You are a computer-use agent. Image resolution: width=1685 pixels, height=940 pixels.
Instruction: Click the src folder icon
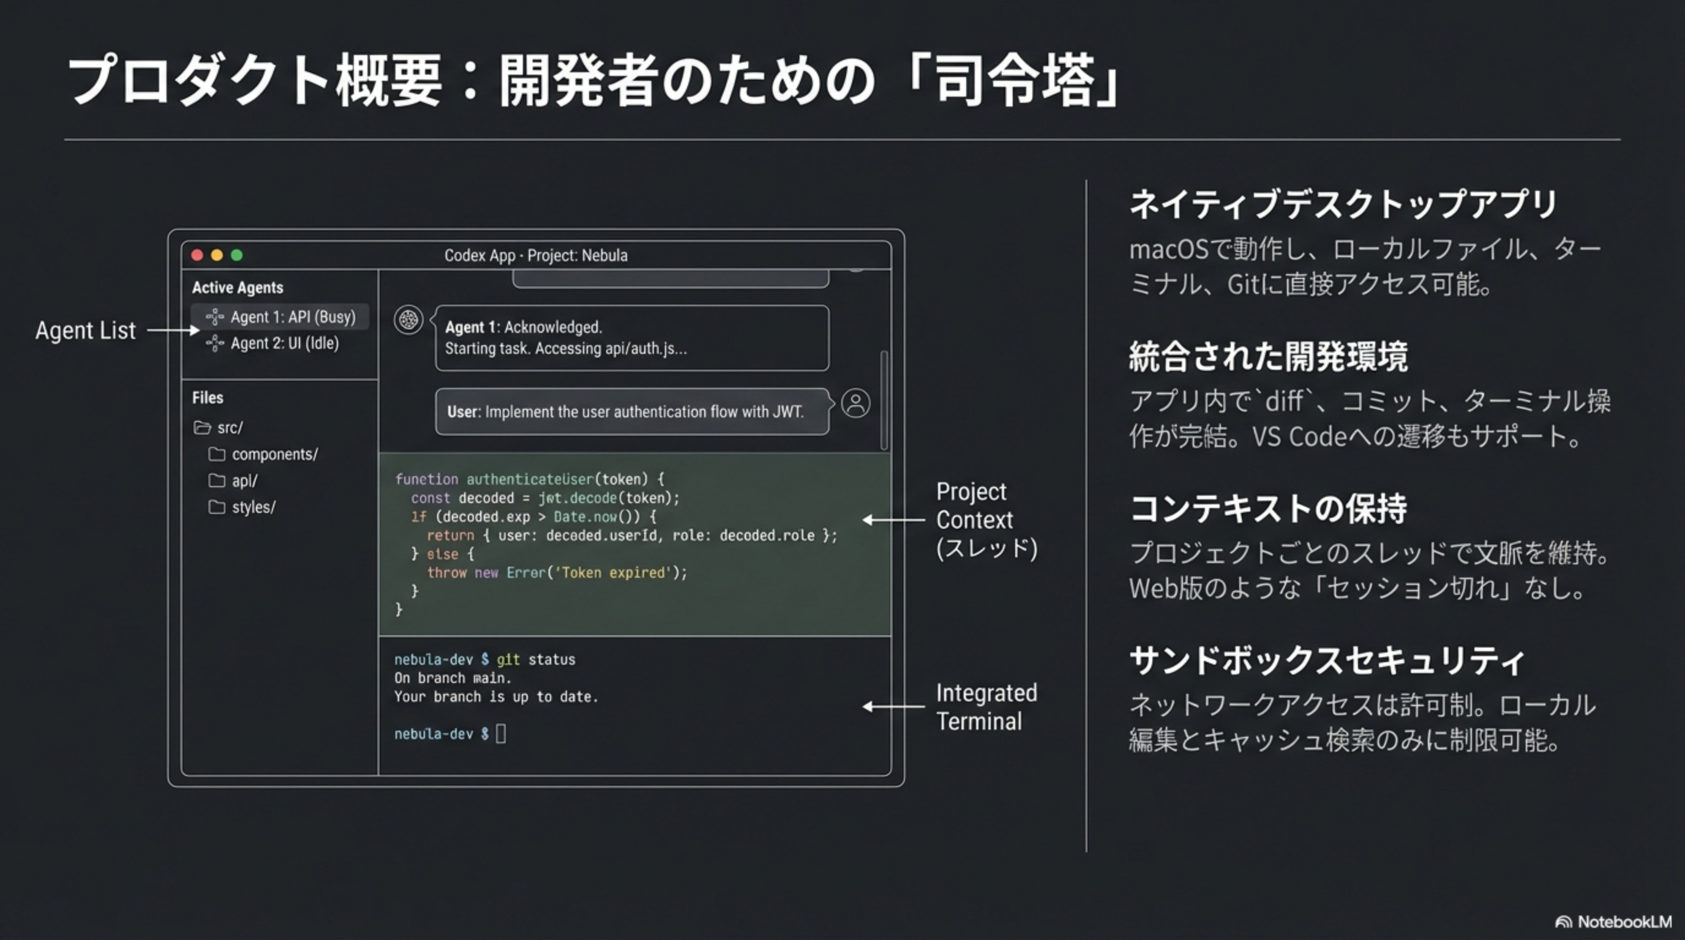tap(202, 428)
